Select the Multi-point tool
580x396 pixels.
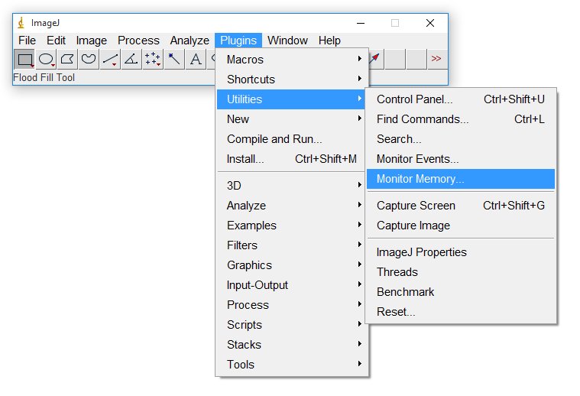(x=153, y=59)
